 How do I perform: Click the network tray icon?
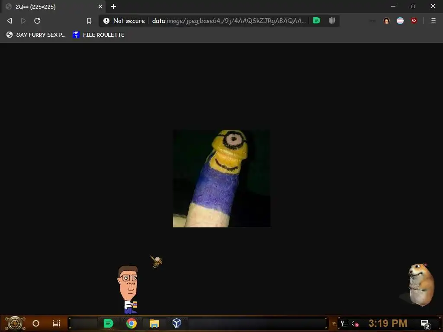click(345, 323)
